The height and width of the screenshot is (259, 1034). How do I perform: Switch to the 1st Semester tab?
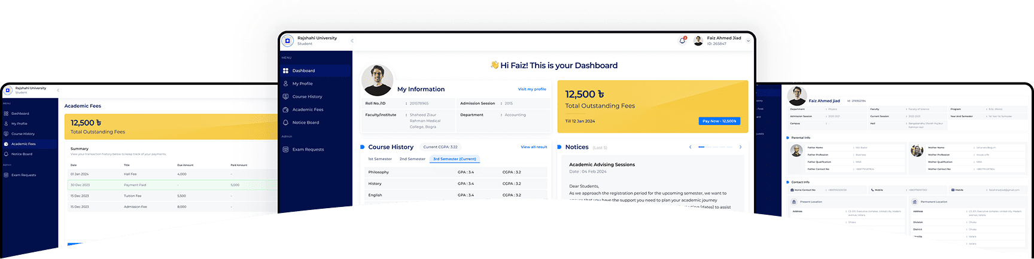(x=379, y=159)
